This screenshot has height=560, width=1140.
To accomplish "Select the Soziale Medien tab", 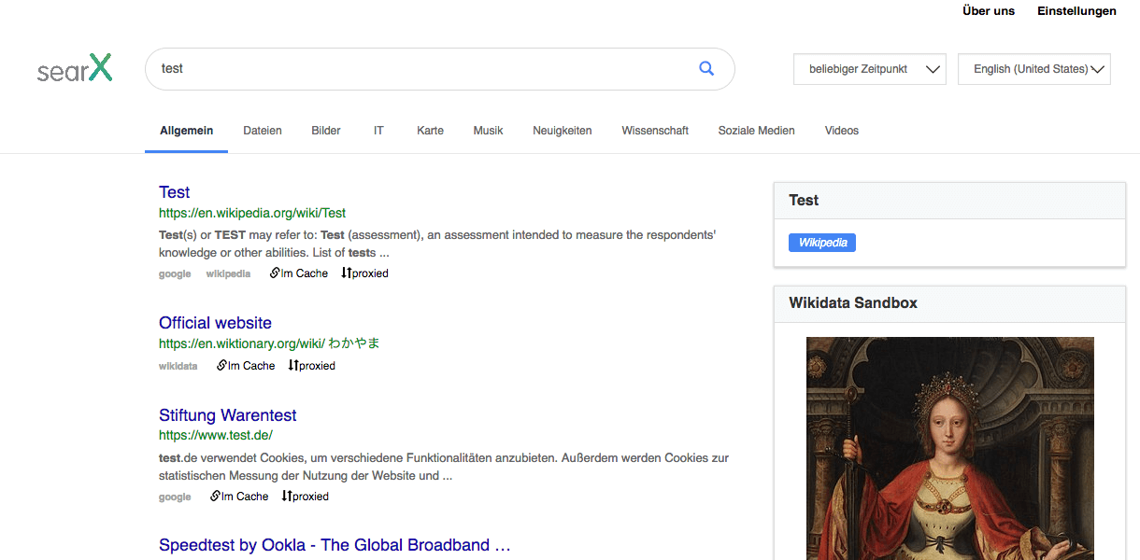I will click(756, 131).
